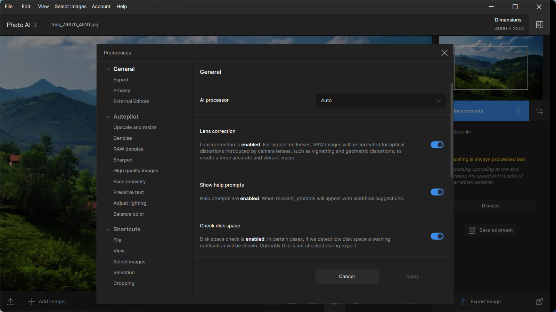Collapse the Shortcuts tree section
The width and height of the screenshot is (556, 312).
(108, 229)
